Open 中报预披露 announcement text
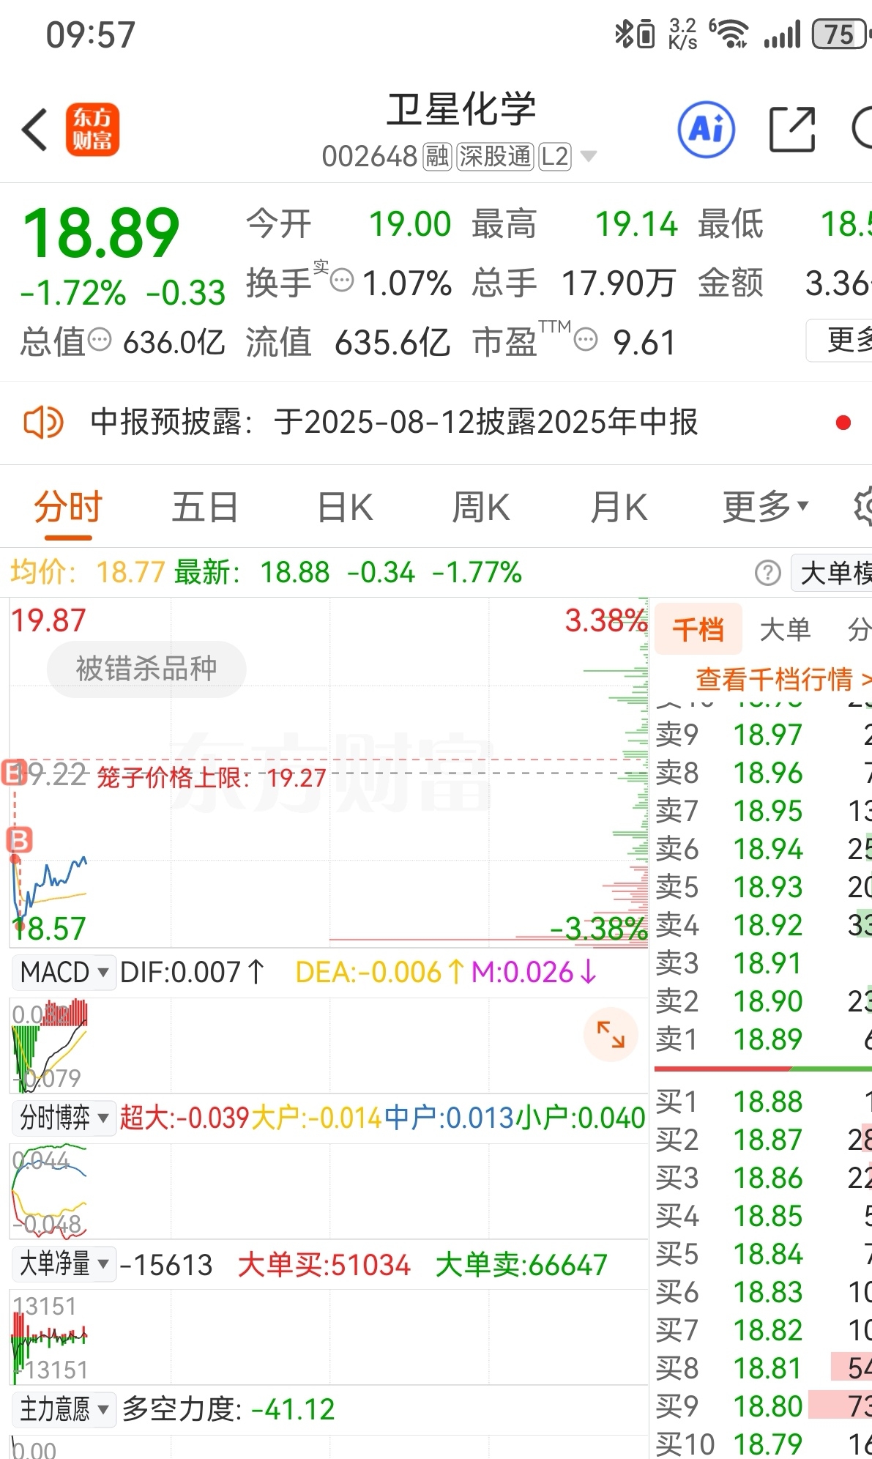 [395, 423]
